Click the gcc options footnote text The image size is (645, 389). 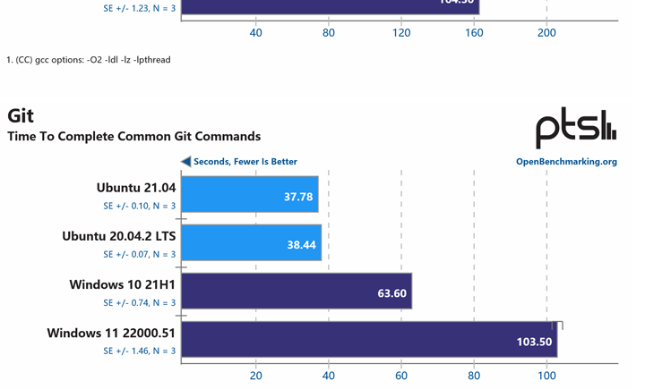point(89,60)
